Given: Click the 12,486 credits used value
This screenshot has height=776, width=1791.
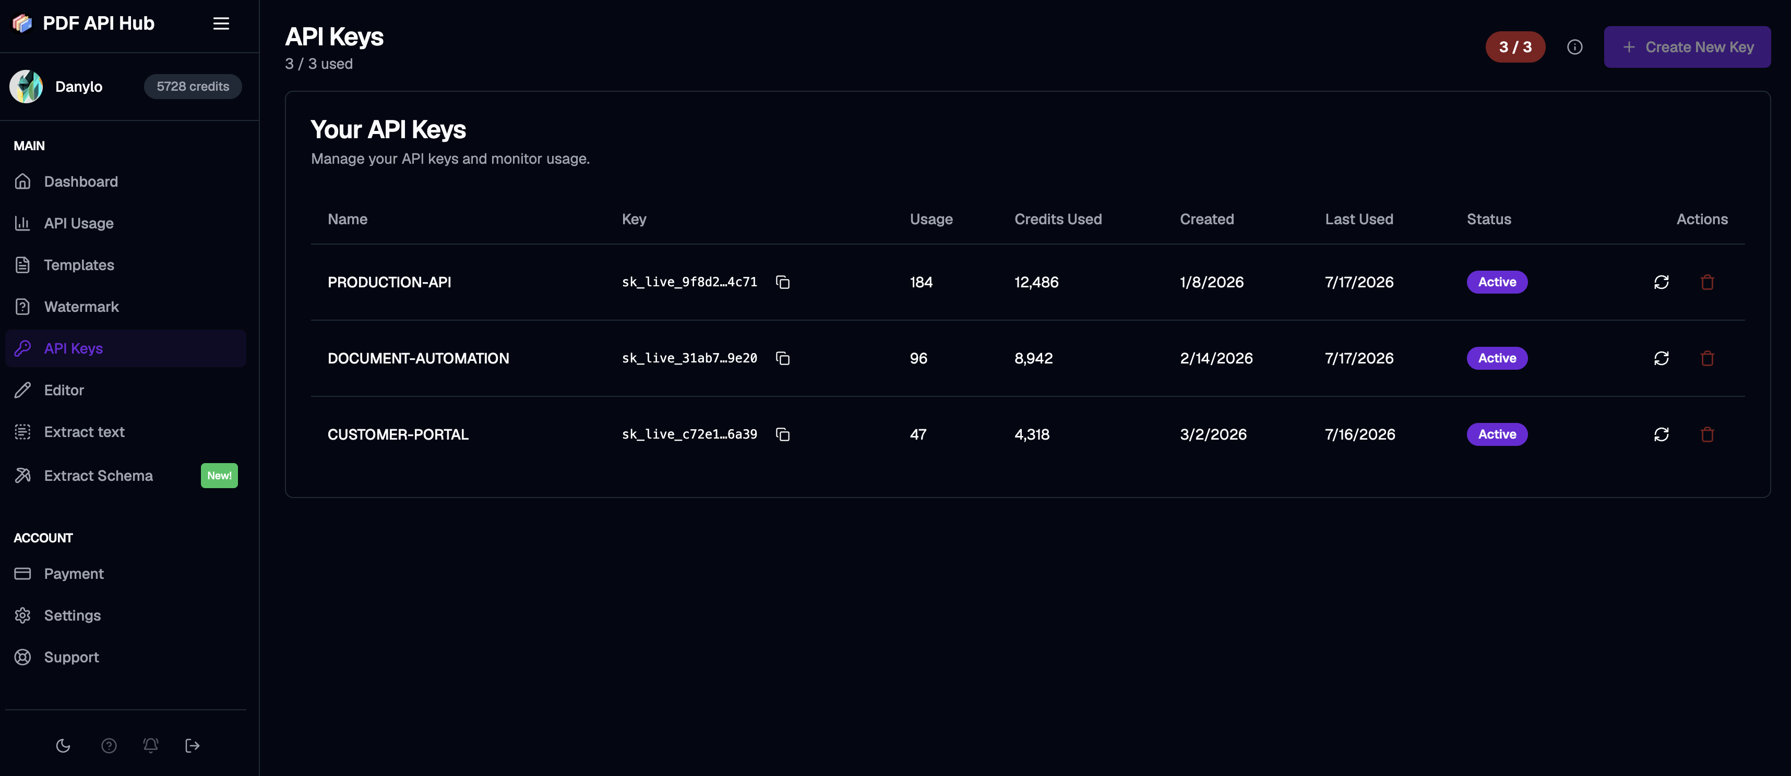Looking at the screenshot, I should (1036, 282).
